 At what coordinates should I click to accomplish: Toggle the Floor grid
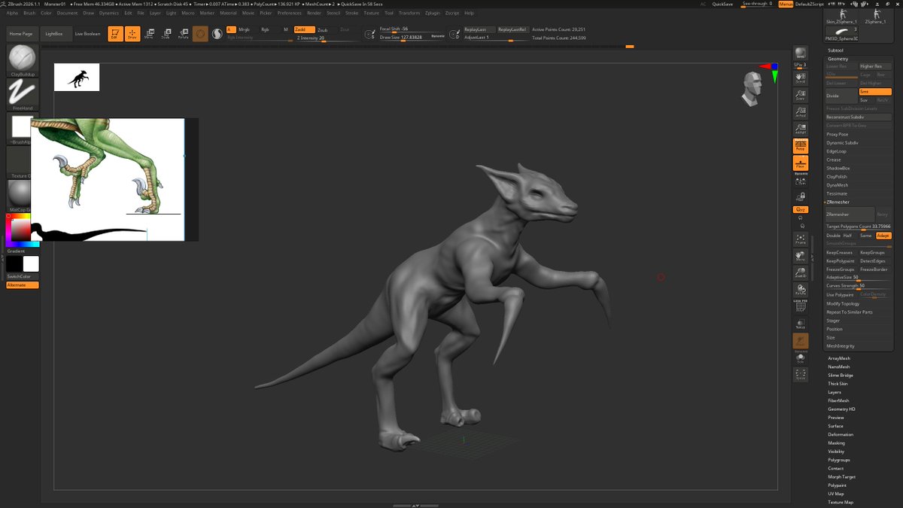pos(800,163)
